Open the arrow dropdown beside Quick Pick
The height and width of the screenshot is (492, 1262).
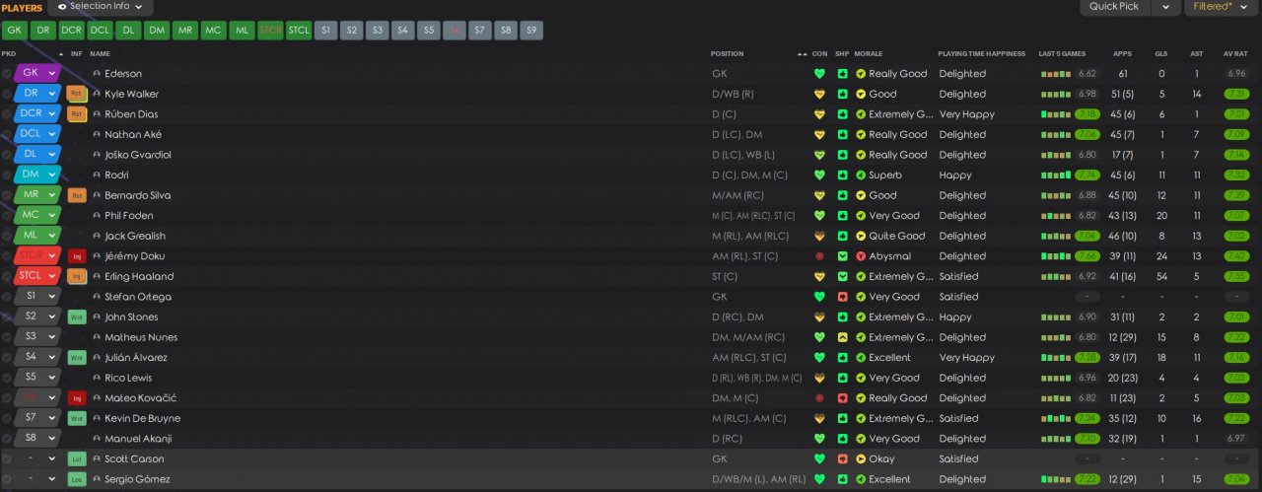point(1167,7)
